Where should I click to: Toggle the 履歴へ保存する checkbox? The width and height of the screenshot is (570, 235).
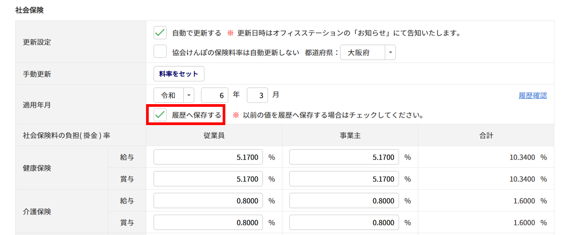point(160,115)
